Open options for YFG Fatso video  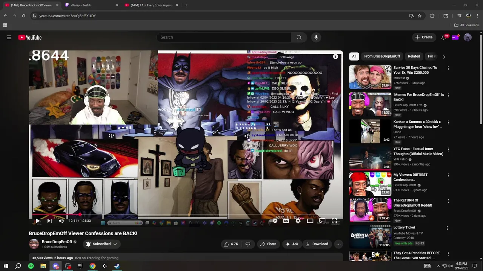448,150
